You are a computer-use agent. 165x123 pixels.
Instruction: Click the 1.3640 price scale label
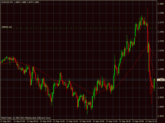point(161,107)
